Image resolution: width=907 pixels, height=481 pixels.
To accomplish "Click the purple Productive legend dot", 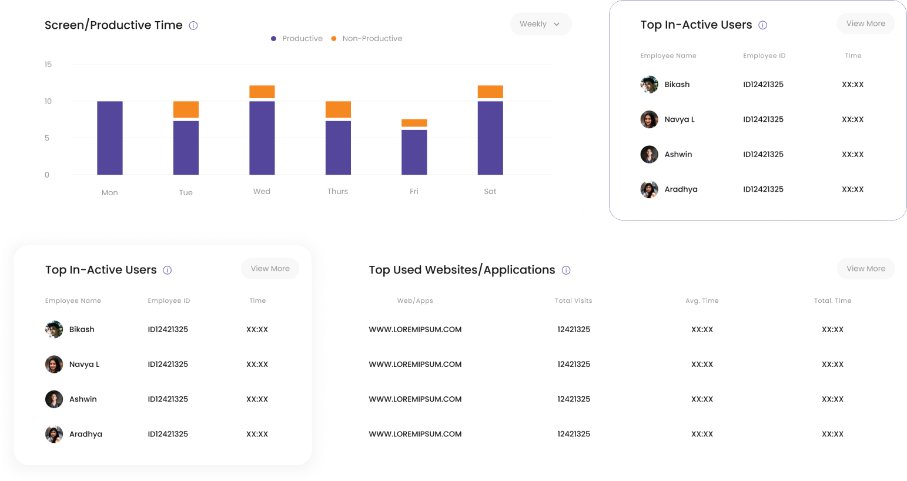I will tap(273, 39).
